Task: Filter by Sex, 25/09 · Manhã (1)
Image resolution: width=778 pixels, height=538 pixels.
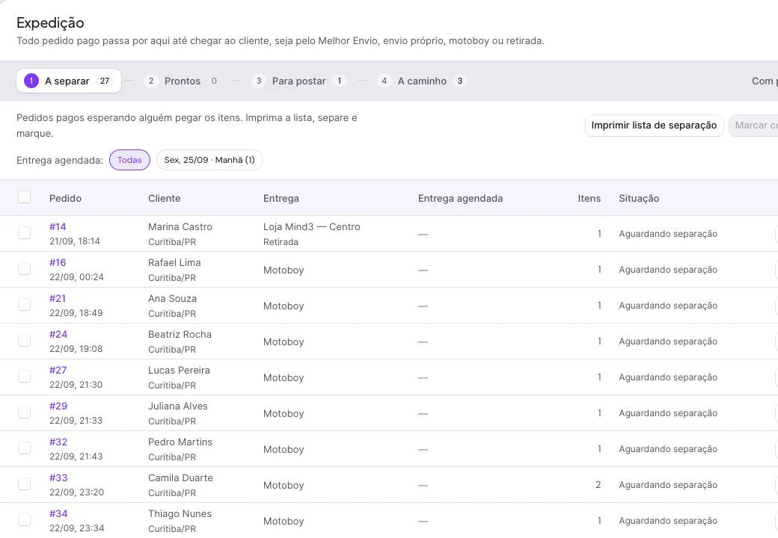Action: pos(209,160)
